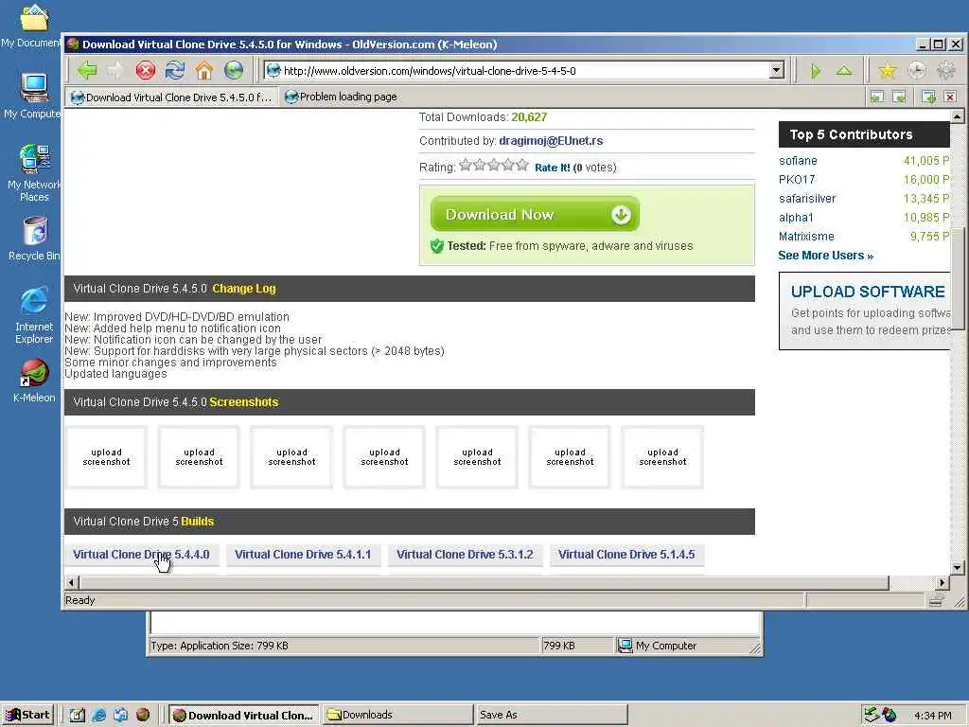969x727 pixels.
Task: Click vertical scrollbar up arrow
Action: 957,116
